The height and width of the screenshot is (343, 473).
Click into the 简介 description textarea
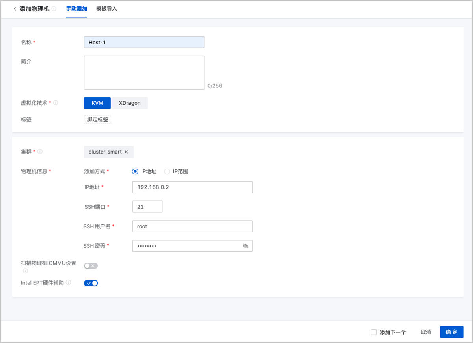pyautogui.click(x=144, y=72)
